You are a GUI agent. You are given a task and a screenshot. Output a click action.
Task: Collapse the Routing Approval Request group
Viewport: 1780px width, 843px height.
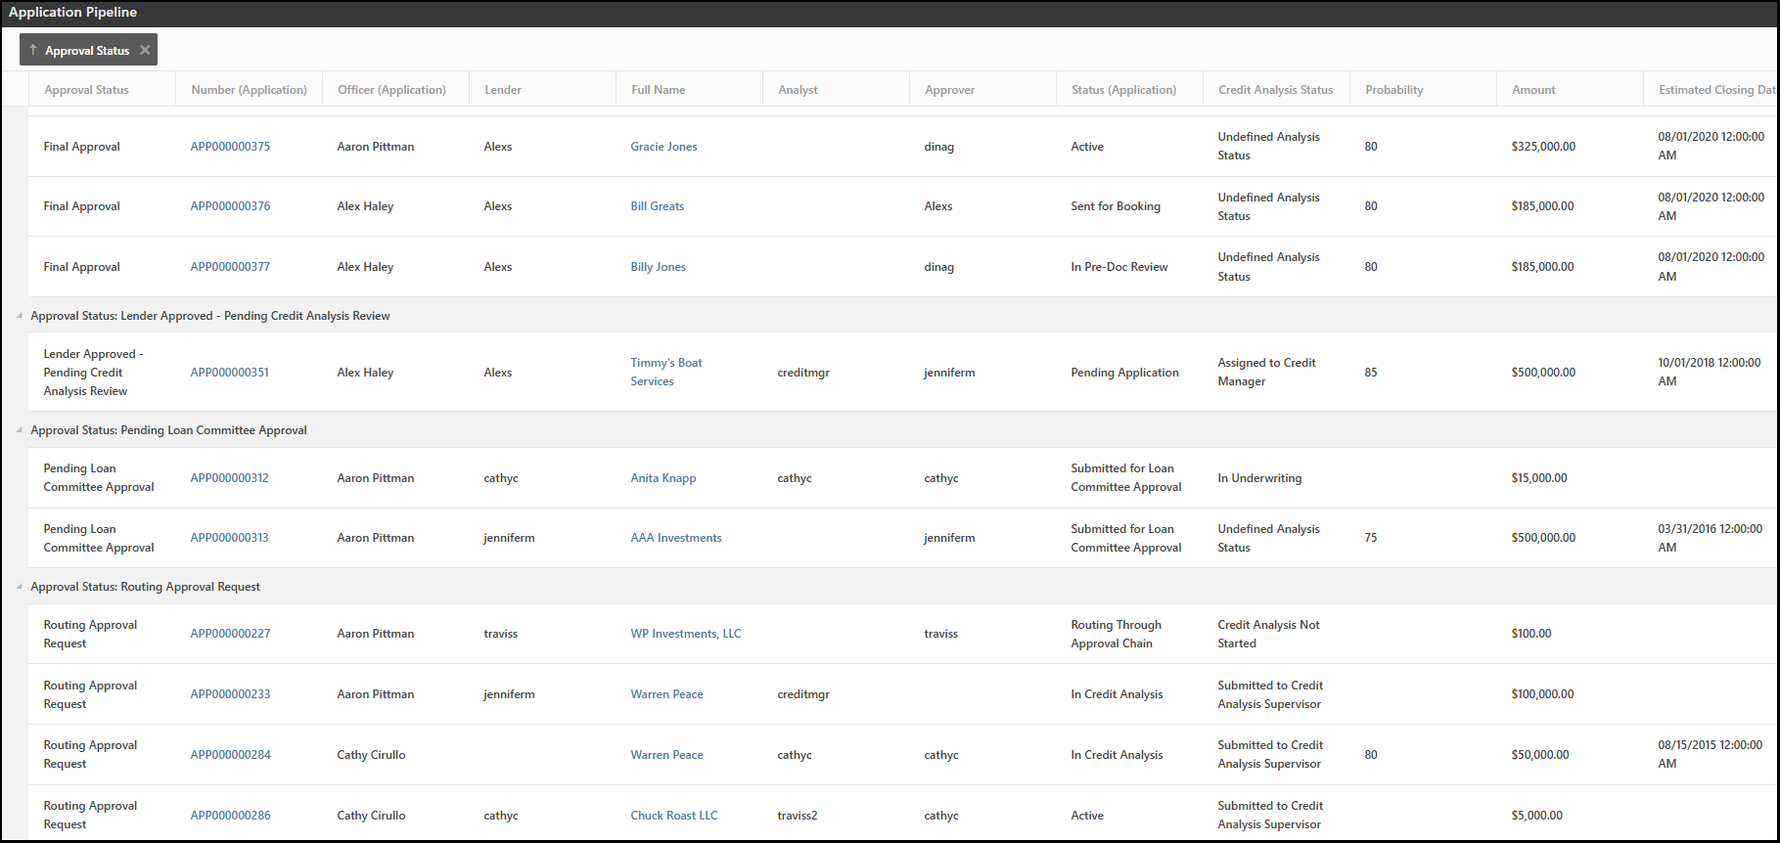pos(19,587)
